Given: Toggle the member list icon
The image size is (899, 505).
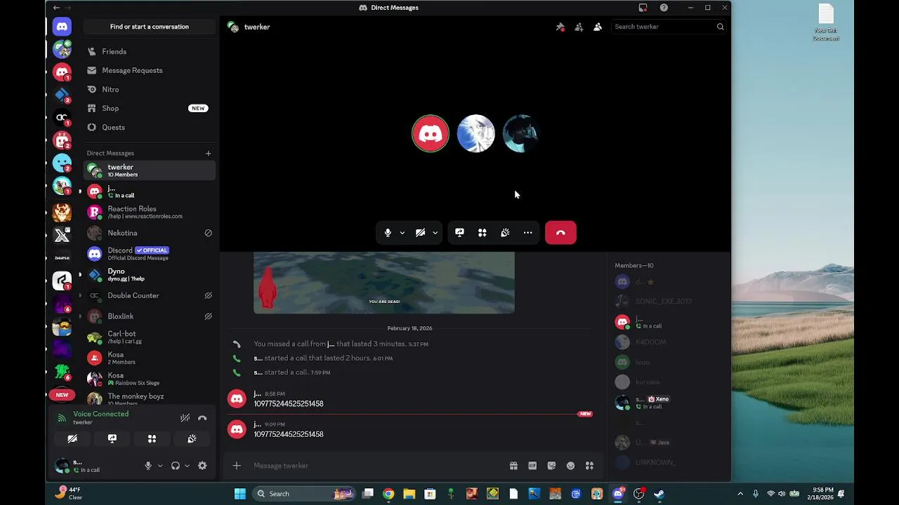Looking at the screenshot, I should tap(598, 27).
